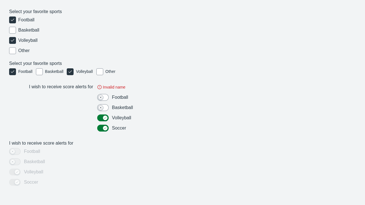Click the disabled Soccer alerts switch
The image size is (365, 205).
(x=15, y=182)
